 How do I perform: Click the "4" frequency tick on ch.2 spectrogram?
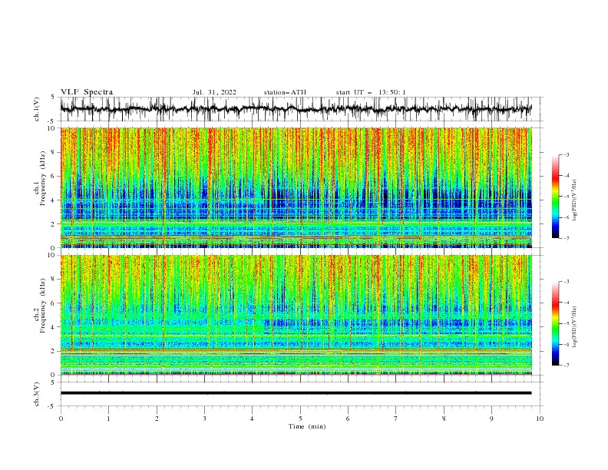point(54,327)
